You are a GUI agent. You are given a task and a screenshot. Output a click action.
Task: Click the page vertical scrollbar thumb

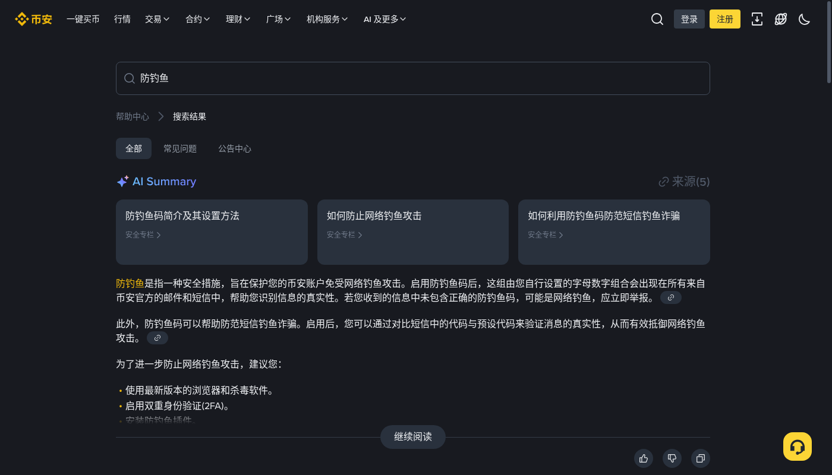pos(829,42)
